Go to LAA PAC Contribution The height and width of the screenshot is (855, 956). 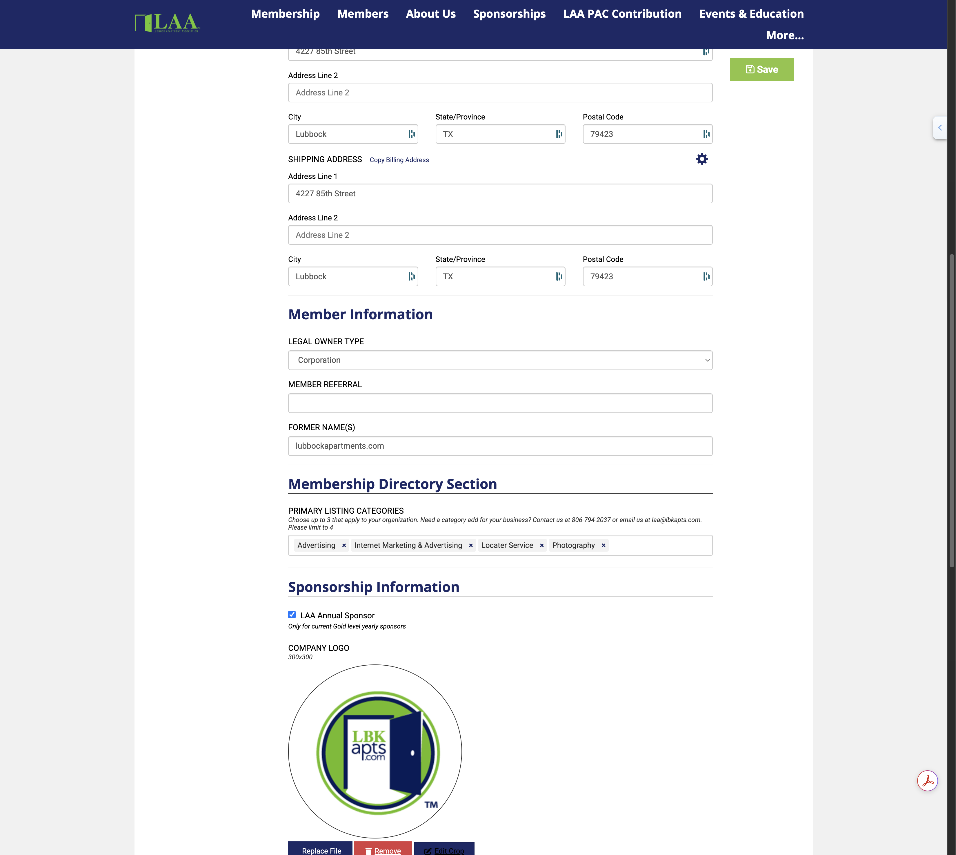pos(622,14)
